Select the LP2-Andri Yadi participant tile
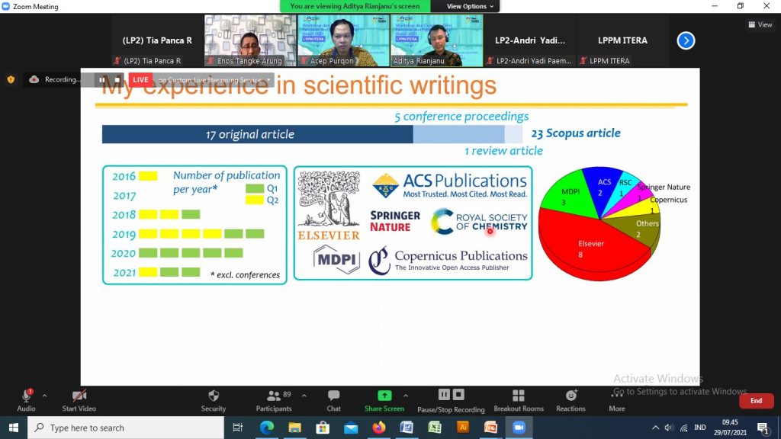The width and height of the screenshot is (781, 439). pos(529,40)
